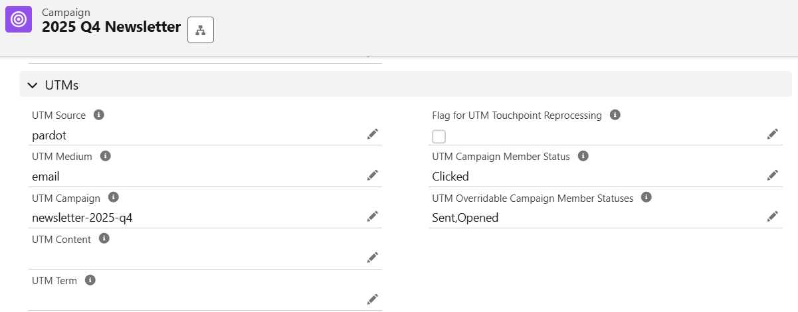Show info tooltip for UTM Source

(99, 115)
